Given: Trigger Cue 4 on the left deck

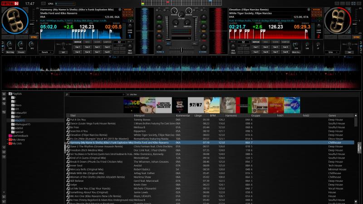Looking at the screenshot, I should pos(107,47).
